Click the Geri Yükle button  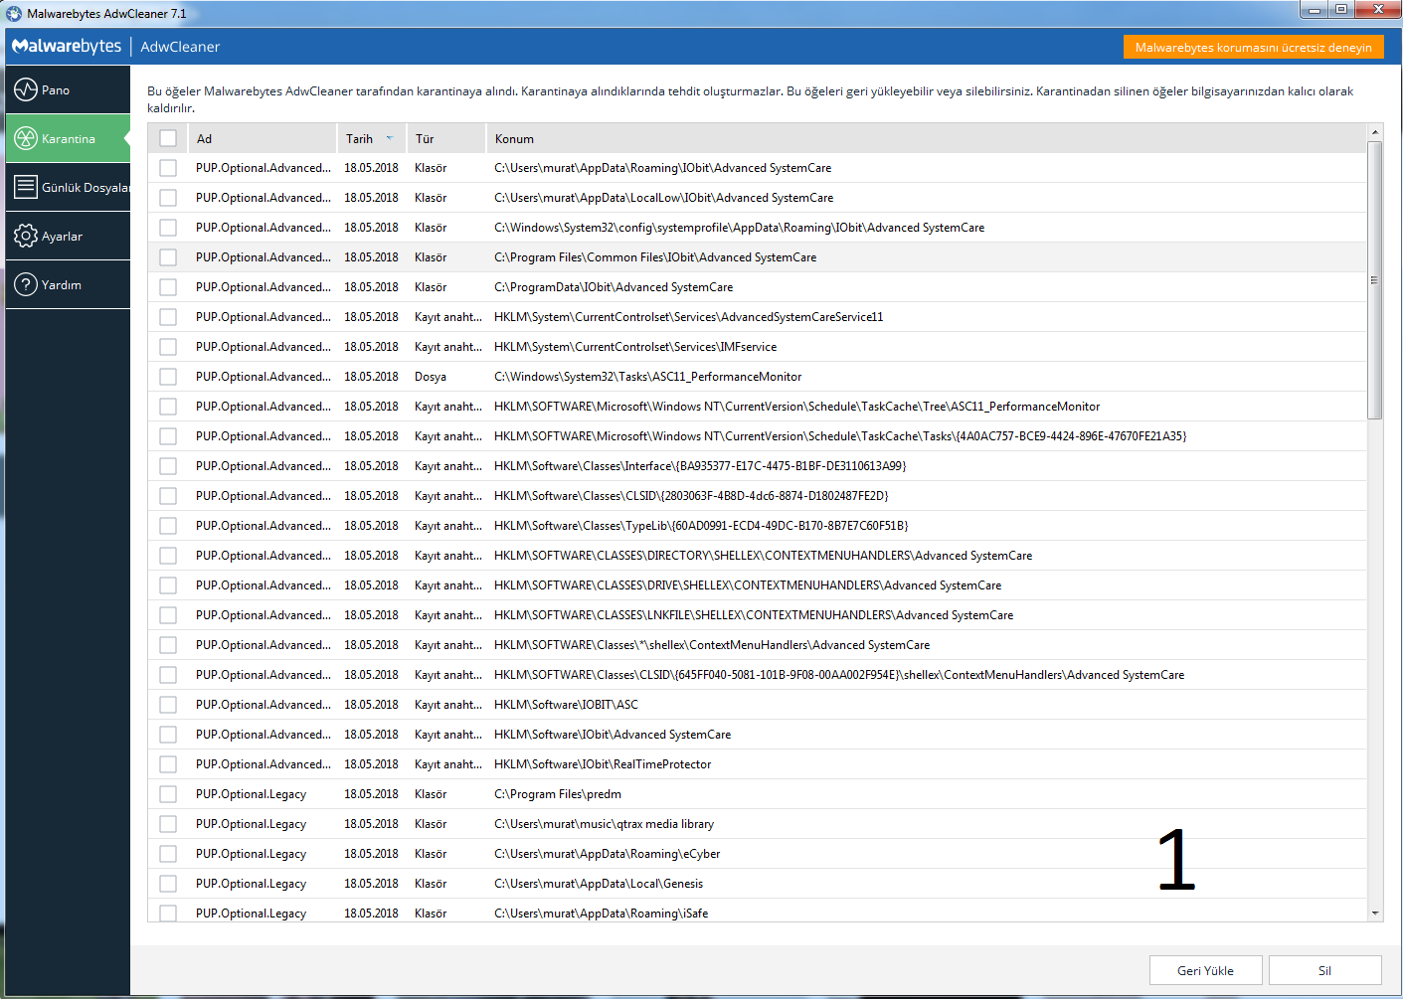pyautogui.click(x=1205, y=970)
